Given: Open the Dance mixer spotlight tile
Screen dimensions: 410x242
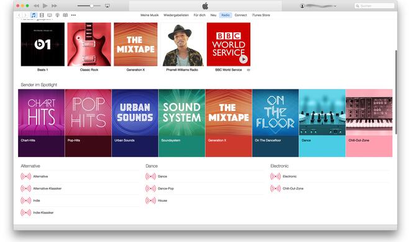Looking at the screenshot, I should [322, 123].
